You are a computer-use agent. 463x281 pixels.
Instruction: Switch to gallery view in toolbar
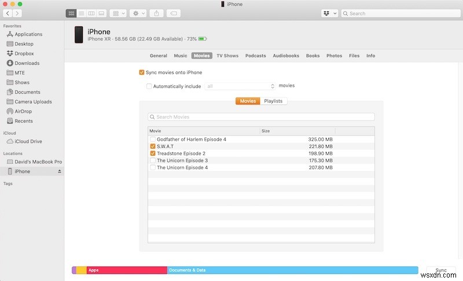tap(101, 13)
